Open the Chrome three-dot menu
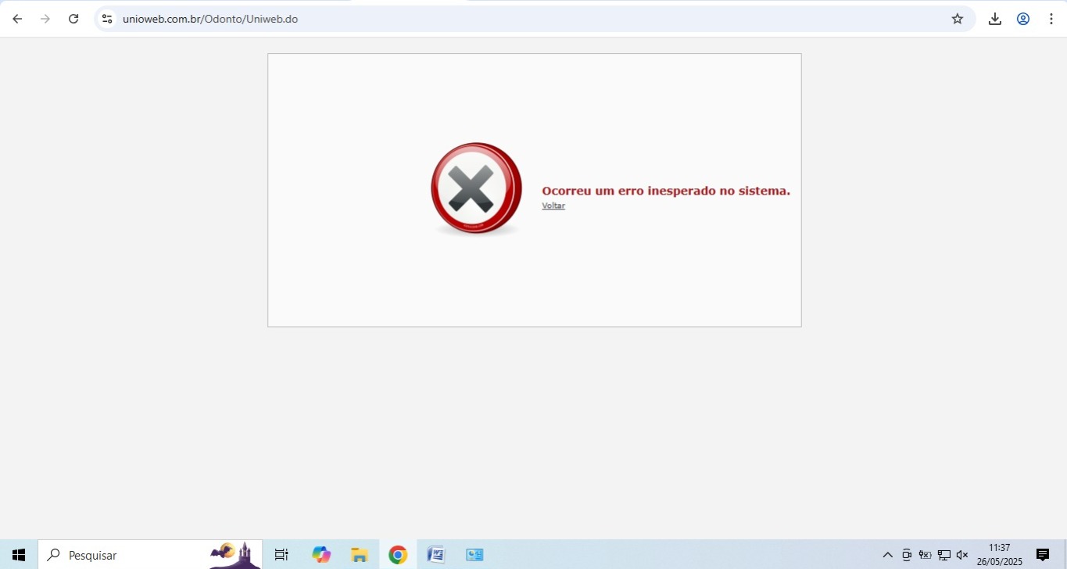Image resolution: width=1067 pixels, height=569 pixels. [1051, 19]
